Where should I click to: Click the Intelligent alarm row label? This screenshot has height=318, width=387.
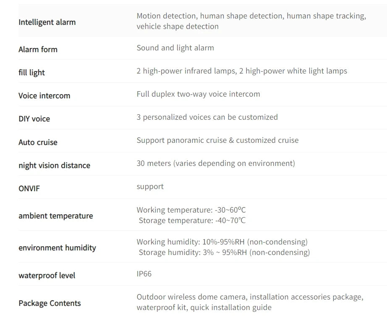coord(47,22)
